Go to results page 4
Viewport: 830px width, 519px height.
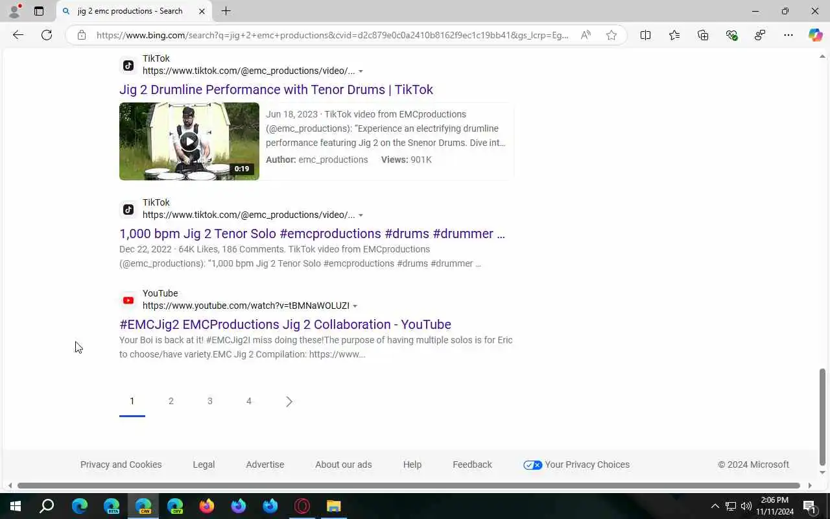(249, 401)
